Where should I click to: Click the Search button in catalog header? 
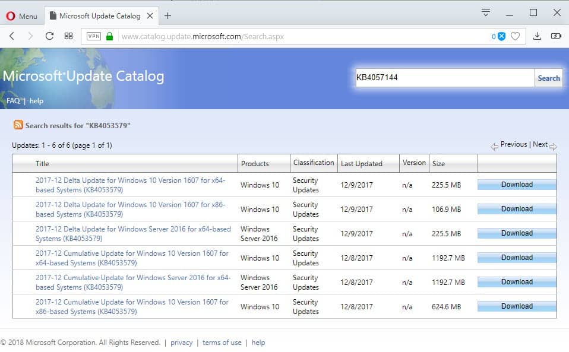click(x=548, y=78)
